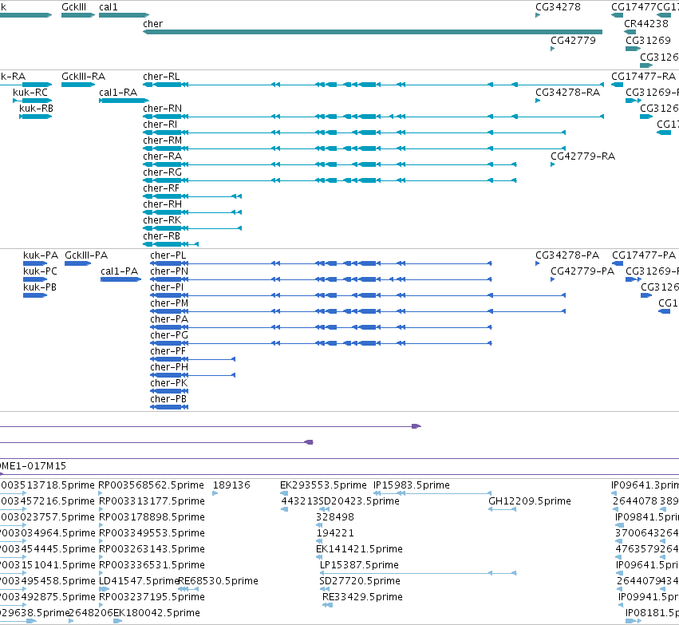
Task: Select the CG34278 gene label
Action: pyautogui.click(x=558, y=7)
